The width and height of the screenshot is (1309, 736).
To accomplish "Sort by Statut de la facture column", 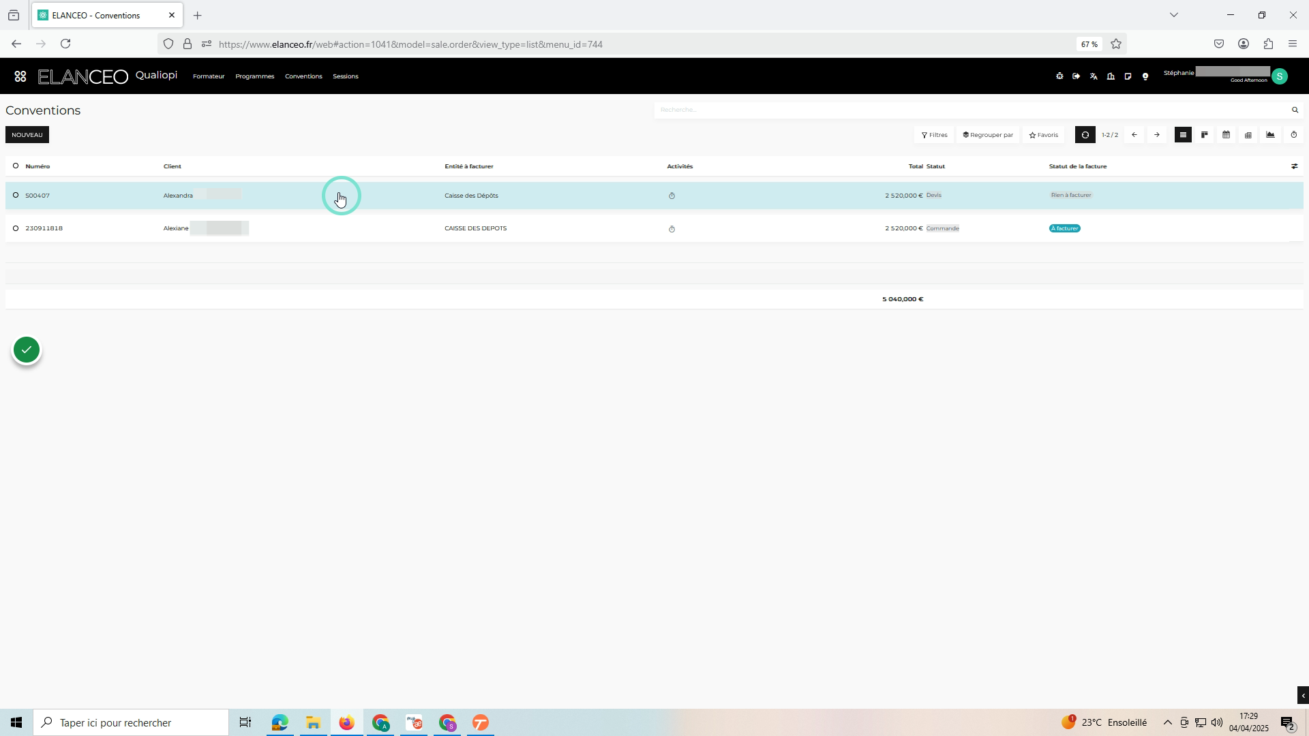I will pos(1078,166).
